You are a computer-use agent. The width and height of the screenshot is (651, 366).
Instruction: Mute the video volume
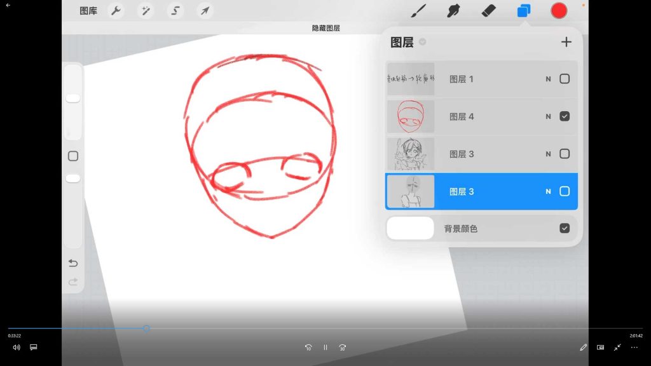point(16,348)
